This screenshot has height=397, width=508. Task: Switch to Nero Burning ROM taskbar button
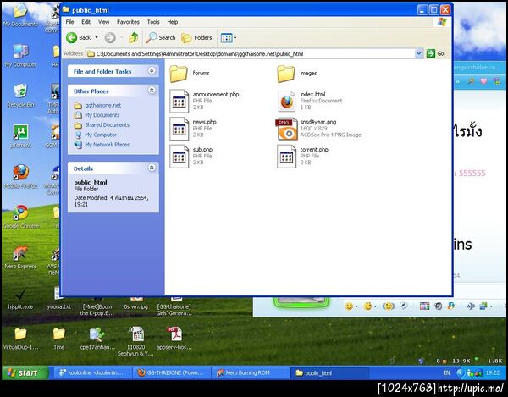[251, 373]
